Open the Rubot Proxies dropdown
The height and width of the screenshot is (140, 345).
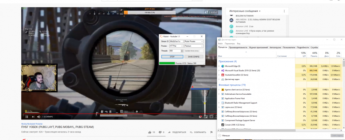point(194,41)
